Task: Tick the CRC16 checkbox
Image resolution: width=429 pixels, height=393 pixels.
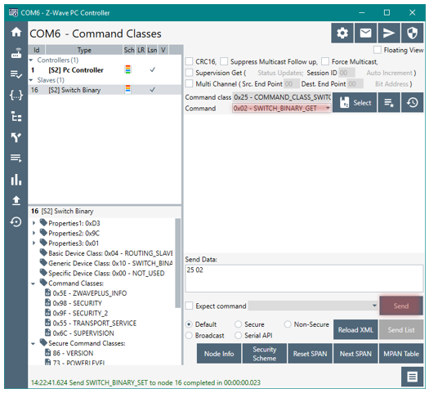Action: (x=189, y=61)
